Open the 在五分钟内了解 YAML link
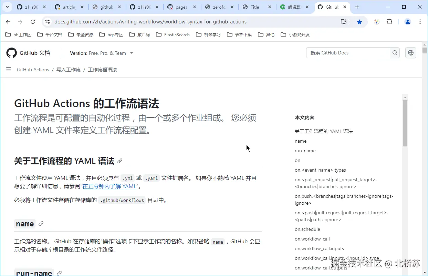 tap(109, 186)
